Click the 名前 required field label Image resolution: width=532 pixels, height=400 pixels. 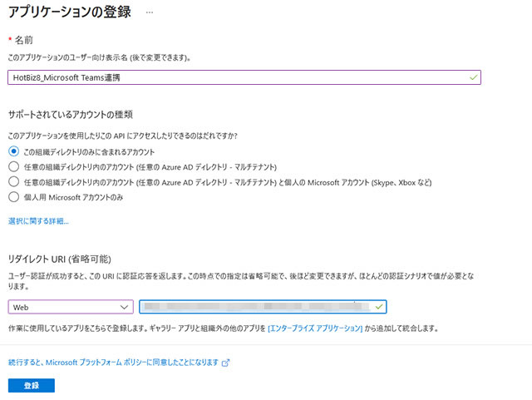click(24, 40)
